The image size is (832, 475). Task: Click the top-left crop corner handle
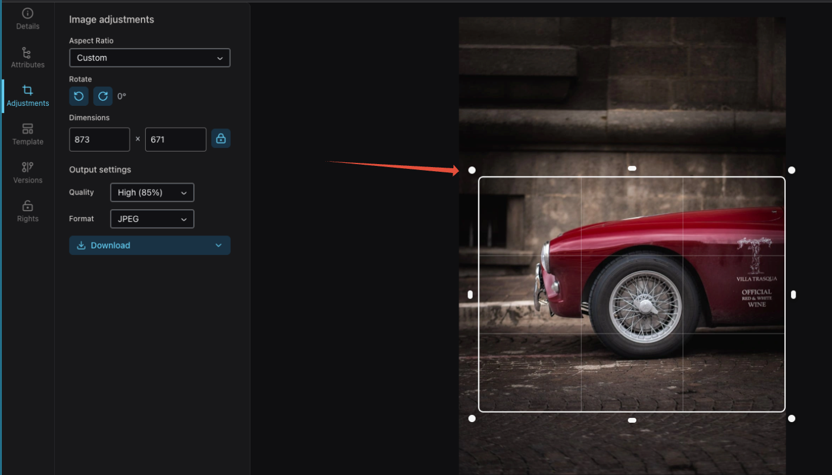click(472, 170)
